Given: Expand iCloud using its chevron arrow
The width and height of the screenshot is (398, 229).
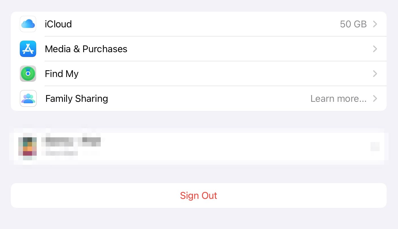Looking at the screenshot, I should [375, 24].
